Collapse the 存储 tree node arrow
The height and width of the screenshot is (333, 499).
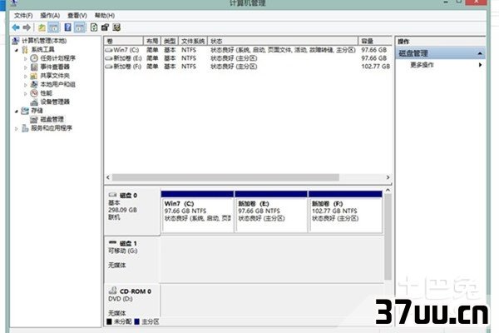click(17, 111)
